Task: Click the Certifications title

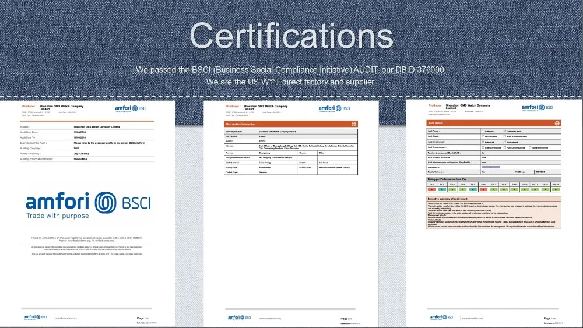Action: [x=291, y=36]
